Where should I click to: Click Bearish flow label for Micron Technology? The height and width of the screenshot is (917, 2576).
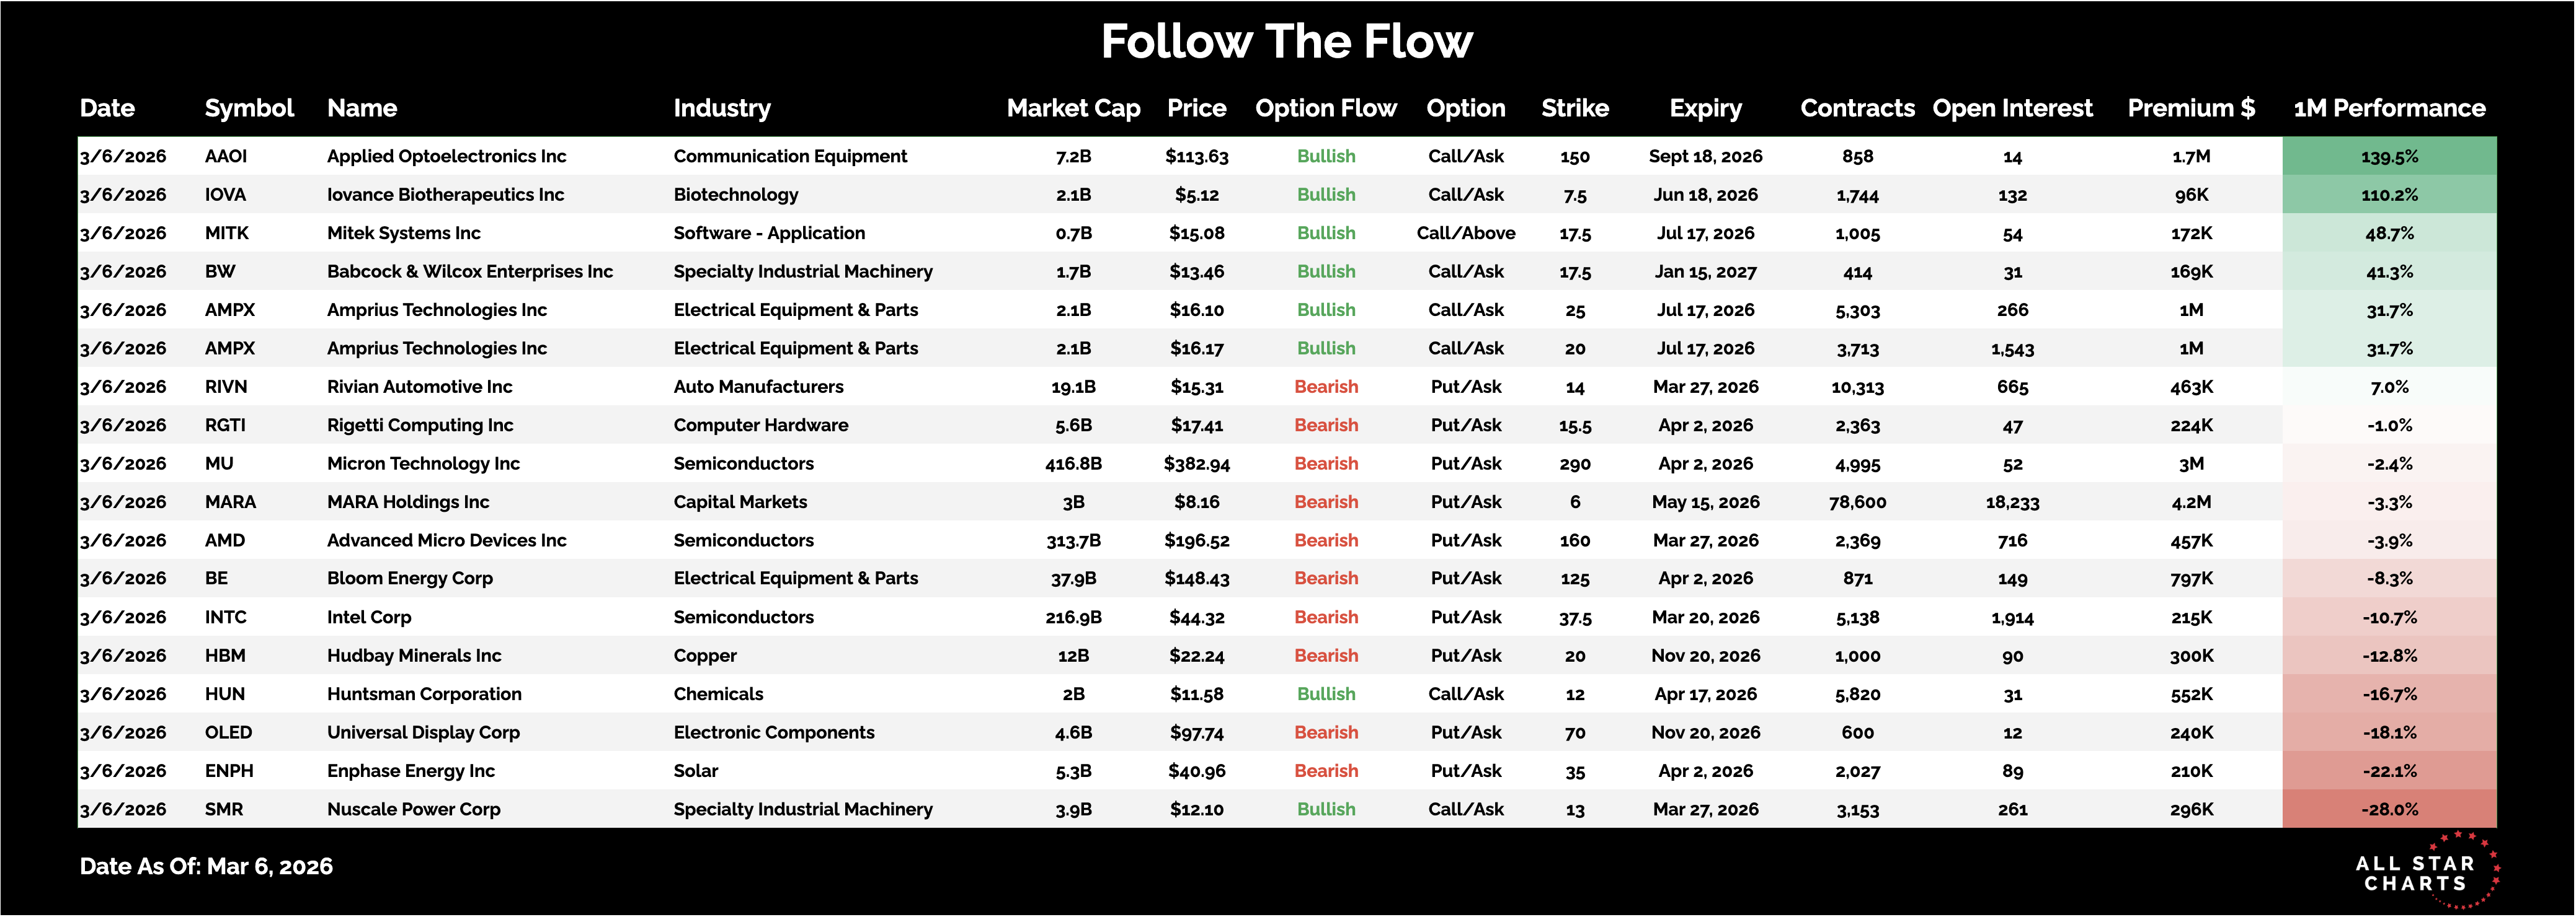tap(1326, 463)
